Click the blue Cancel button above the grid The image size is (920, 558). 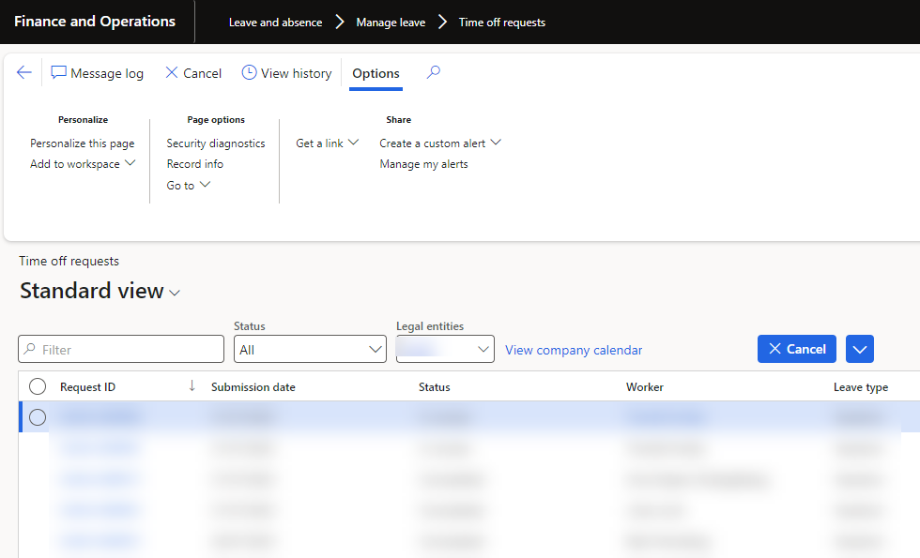coord(797,349)
